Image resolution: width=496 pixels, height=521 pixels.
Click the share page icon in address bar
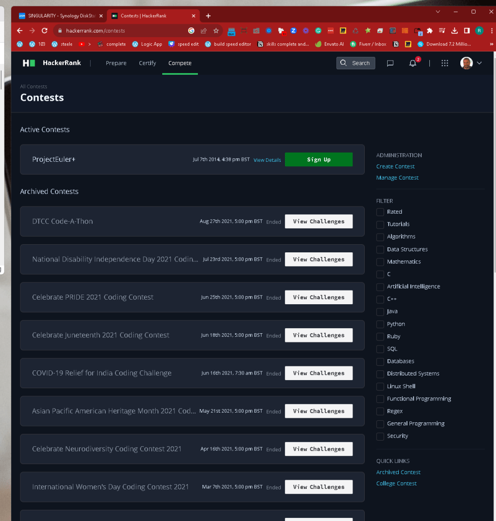tap(203, 31)
